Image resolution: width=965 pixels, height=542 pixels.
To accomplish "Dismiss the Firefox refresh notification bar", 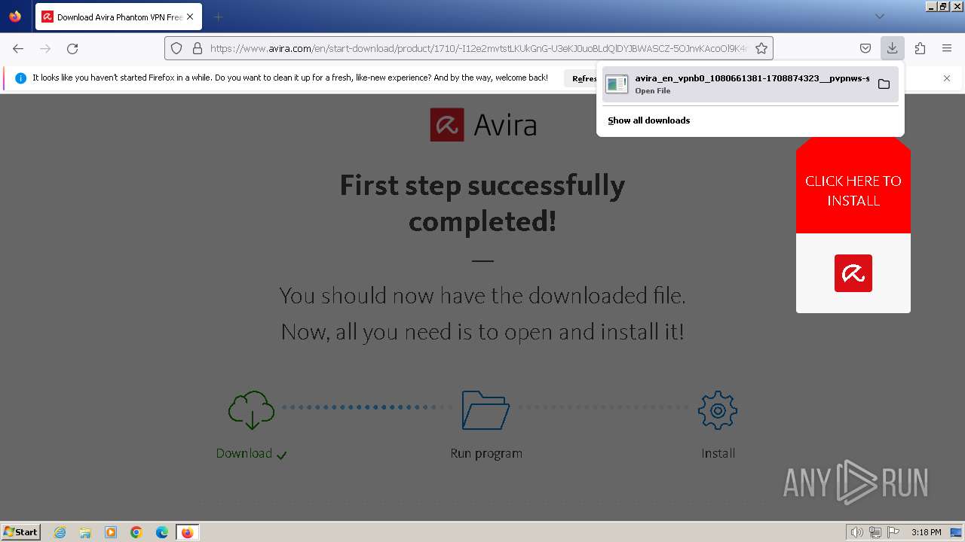I will [x=947, y=78].
